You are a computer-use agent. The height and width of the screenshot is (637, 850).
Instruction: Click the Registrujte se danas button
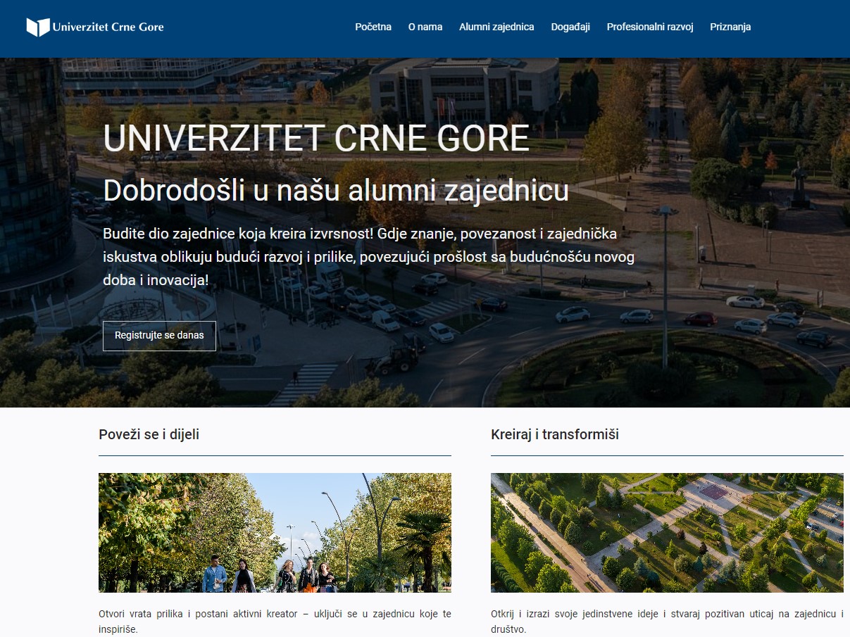click(x=159, y=336)
